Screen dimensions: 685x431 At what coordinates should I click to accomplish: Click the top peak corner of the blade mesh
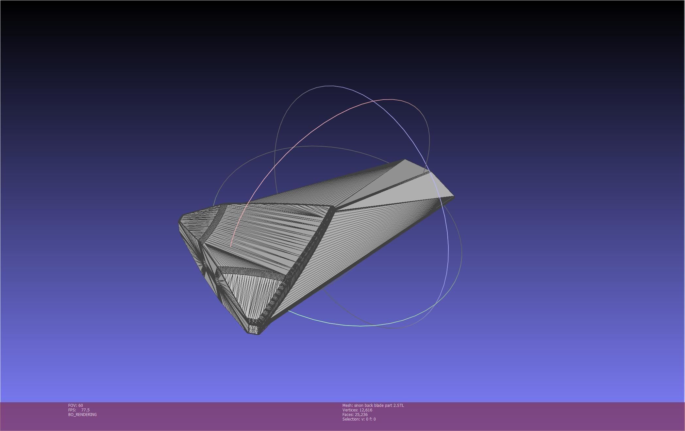[x=405, y=160]
